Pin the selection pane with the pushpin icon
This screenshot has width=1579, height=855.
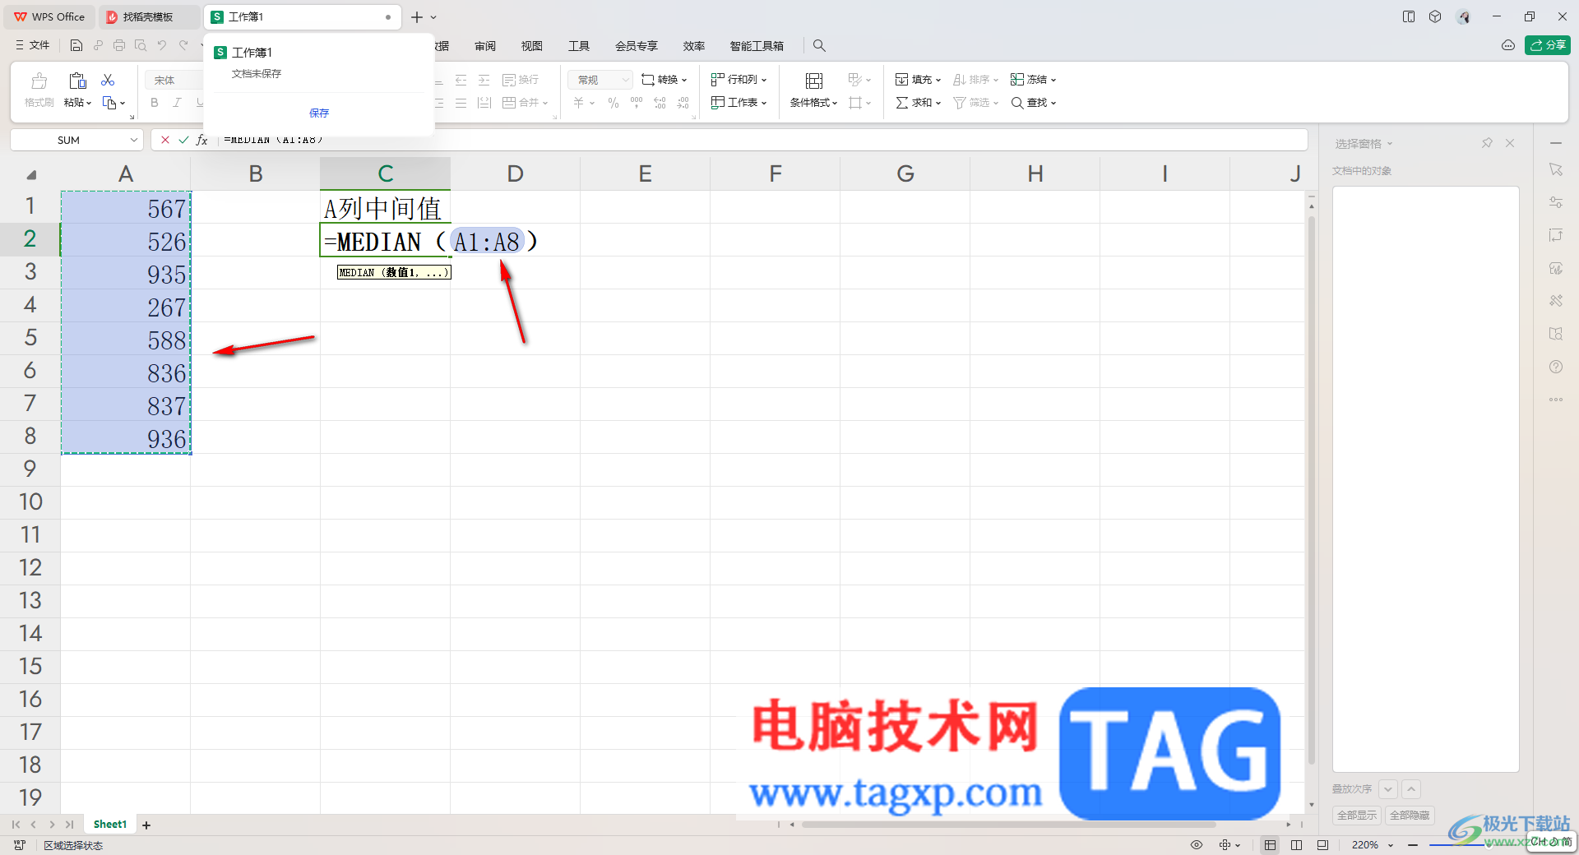click(x=1487, y=143)
